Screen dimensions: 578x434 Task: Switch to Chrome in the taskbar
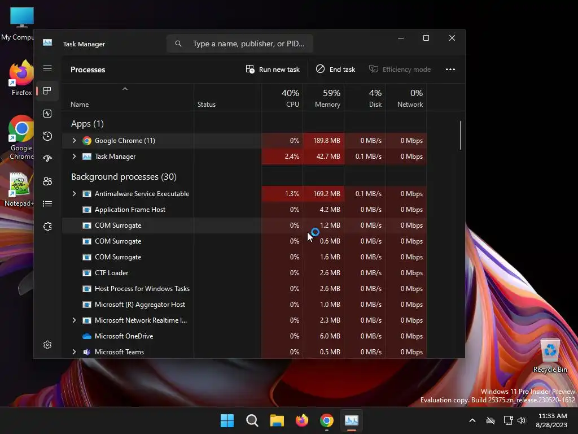(x=327, y=420)
